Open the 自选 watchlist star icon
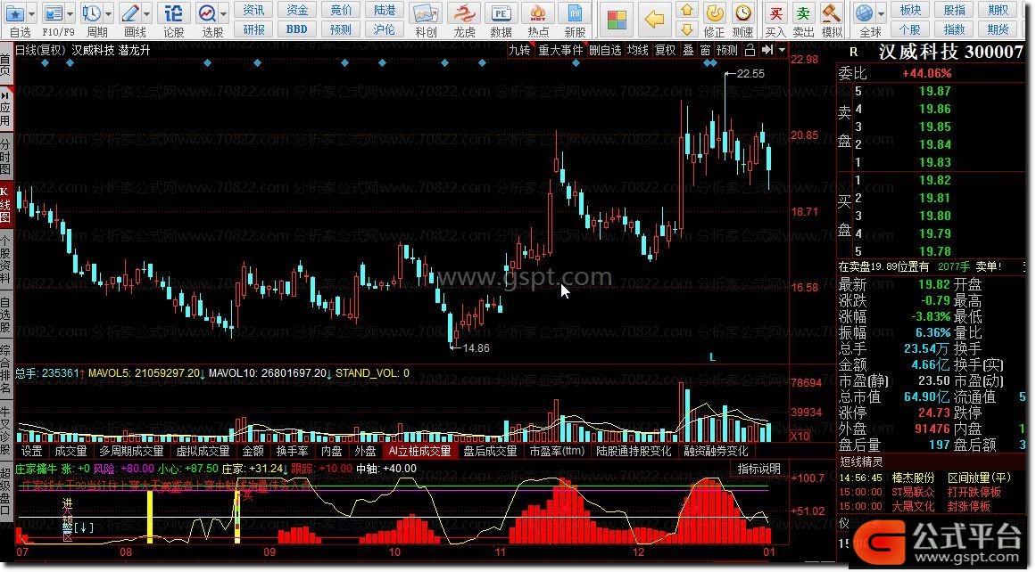This screenshot has width=1036, height=572. (x=15, y=13)
